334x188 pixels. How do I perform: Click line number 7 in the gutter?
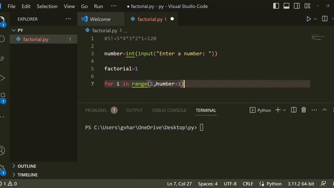pyautogui.click(x=92, y=84)
